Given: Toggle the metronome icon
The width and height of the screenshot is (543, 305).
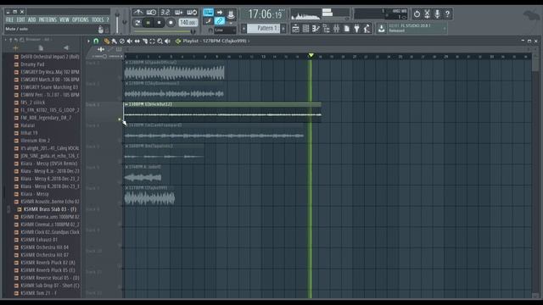Looking at the screenshot, I should pyautogui.click(x=138, y=13).
